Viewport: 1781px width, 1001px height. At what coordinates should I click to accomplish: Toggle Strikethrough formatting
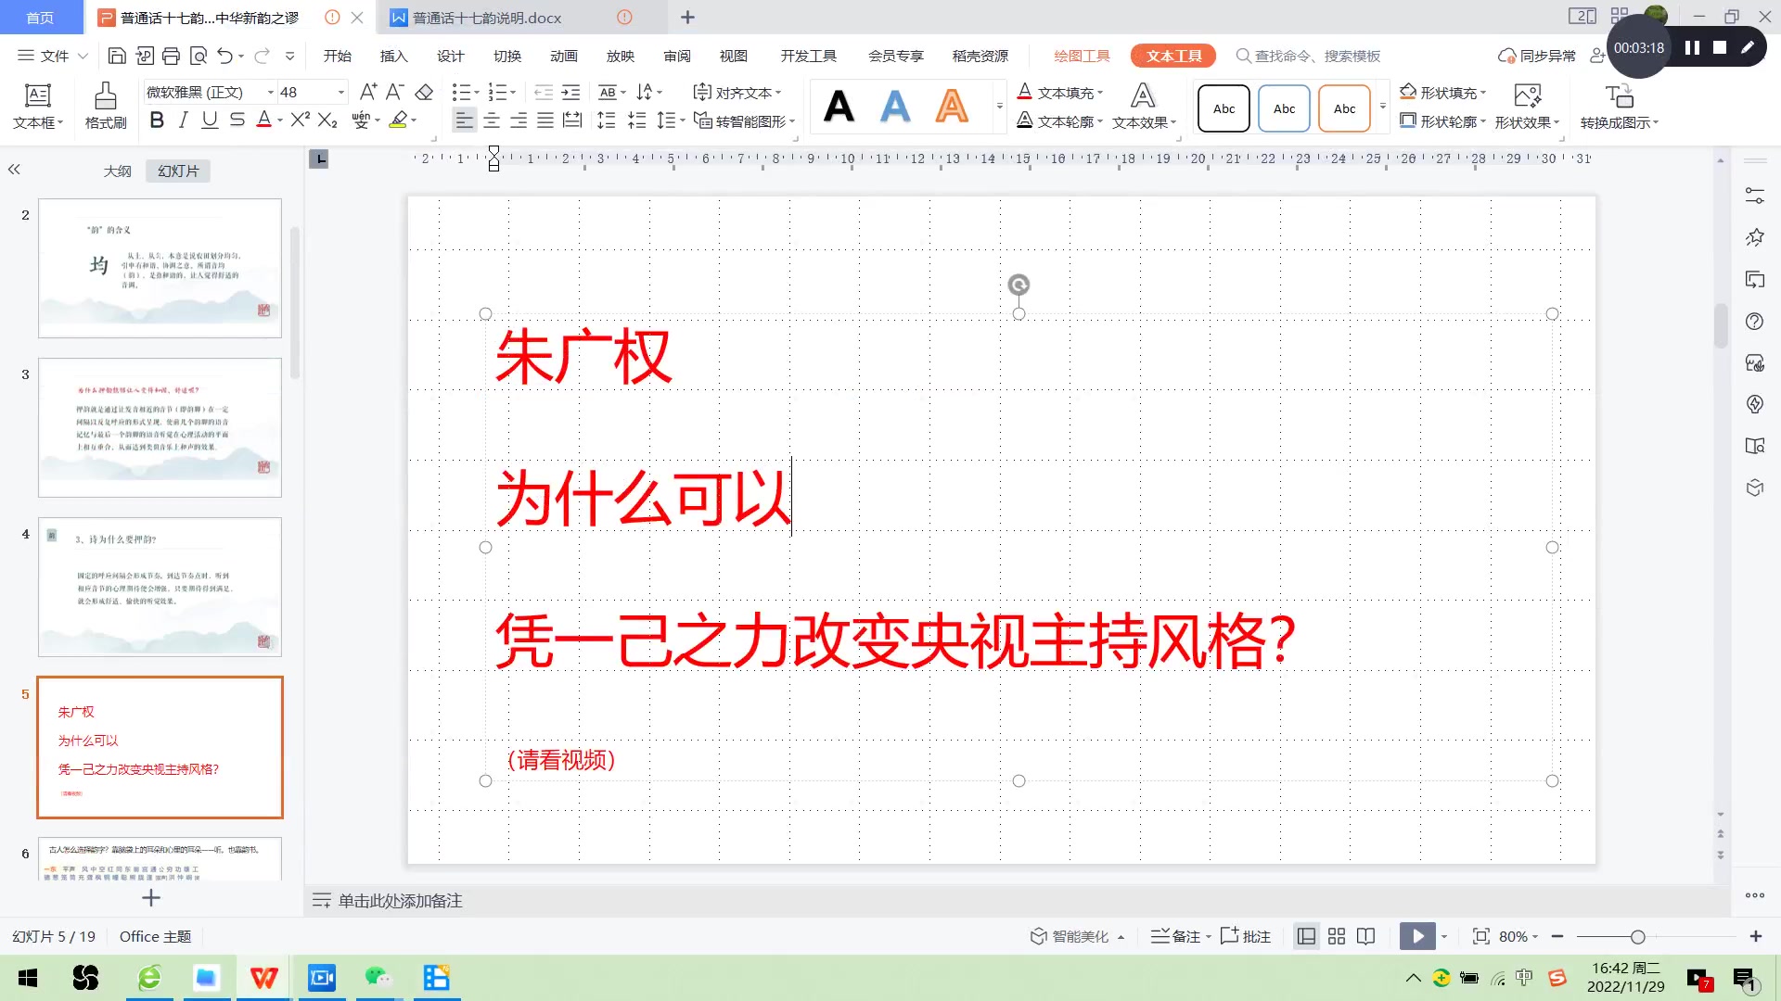237,120
